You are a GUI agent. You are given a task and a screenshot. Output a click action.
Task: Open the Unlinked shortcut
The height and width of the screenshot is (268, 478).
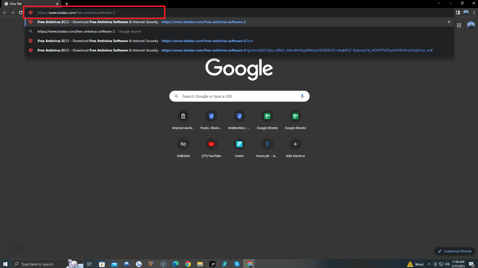pos(183,148)
